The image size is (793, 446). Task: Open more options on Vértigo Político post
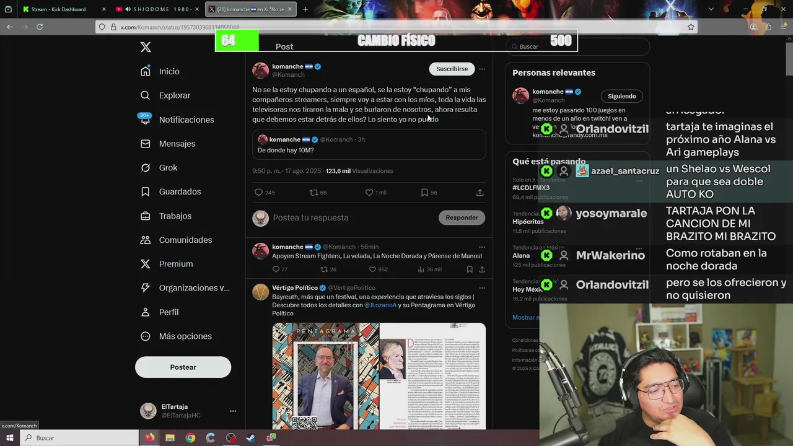482,288
